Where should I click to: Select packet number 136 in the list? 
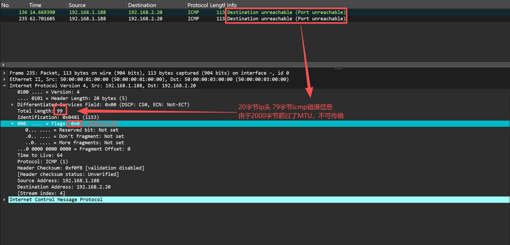96,12
